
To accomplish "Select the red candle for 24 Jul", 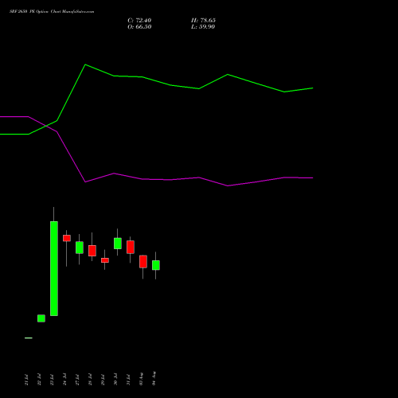I will (67, 238).
